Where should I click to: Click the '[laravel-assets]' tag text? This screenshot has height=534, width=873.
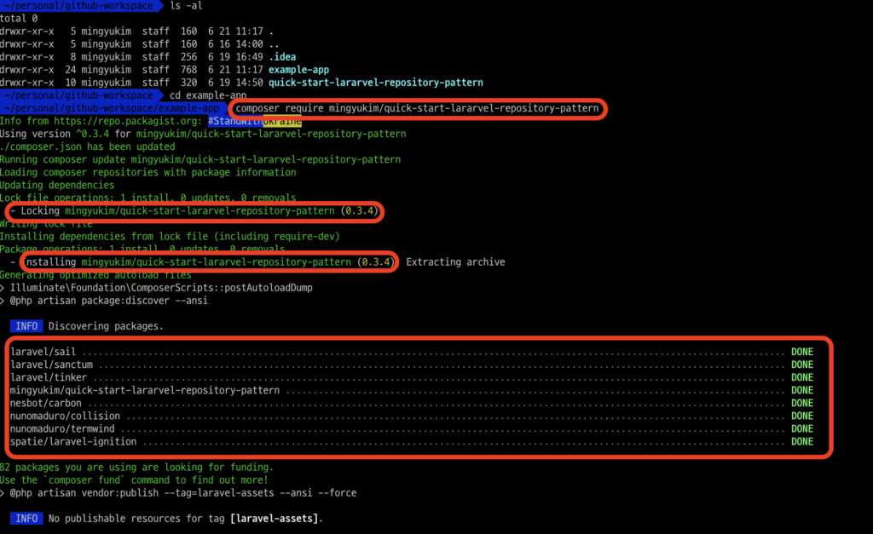274,519
